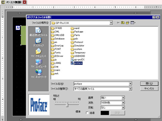
Task: Create a new folder with toolbar icon
Action: (127, 23)
